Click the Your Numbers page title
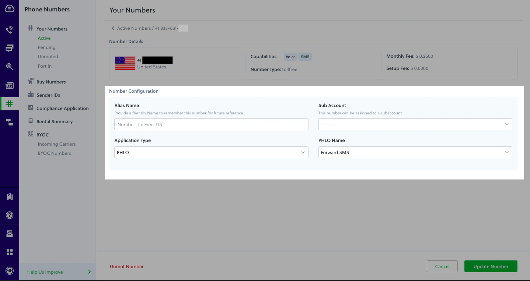Screen dimensions: 530x281 click(132, 10)
